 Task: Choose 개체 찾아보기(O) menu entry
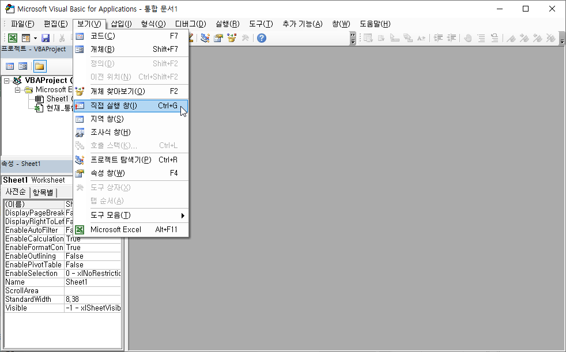131,91
